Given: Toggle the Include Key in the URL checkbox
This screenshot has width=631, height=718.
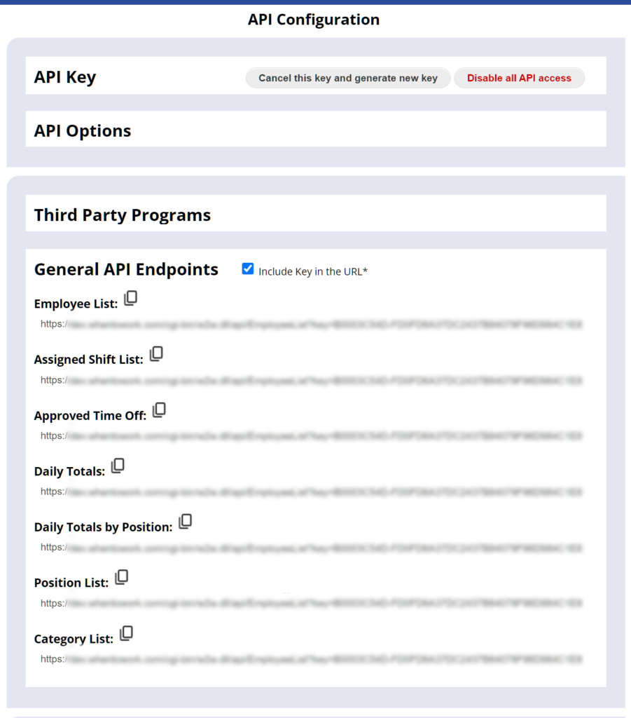Looking at the screenshot, I should pos(247,268).
